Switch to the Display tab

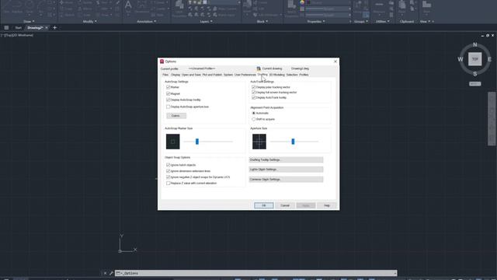point(176,75)
